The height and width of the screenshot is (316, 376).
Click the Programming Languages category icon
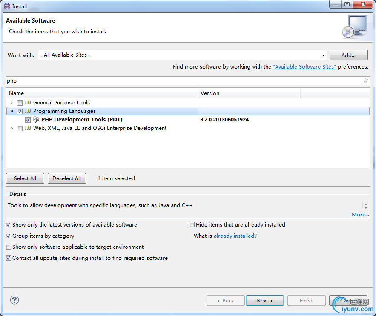[x=28, y=111]
